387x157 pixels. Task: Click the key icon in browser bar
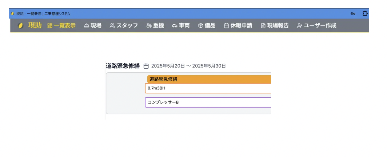pos(353,13)
